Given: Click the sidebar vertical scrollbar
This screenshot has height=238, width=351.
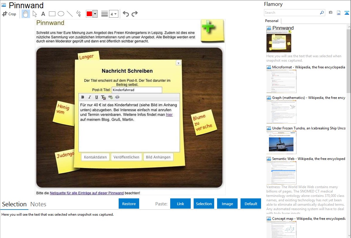Looking at the screenshot, I should tap(349, 61).
